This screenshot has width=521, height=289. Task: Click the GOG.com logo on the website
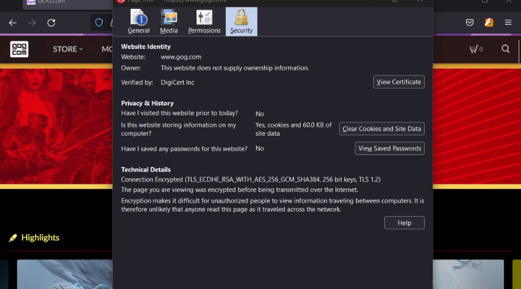click(x=19, y=49)
